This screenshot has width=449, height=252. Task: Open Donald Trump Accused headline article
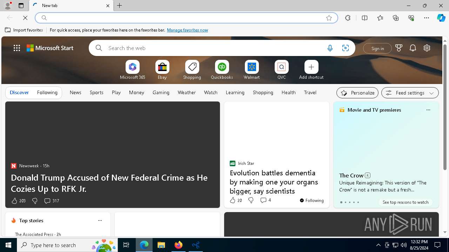(109, 183)
